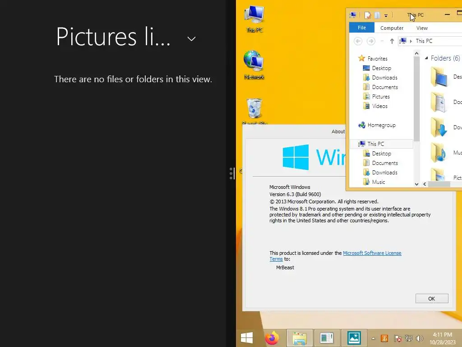Image resolution: width=462 pixels, height=347 pixels.
Task: Open the Downloads folder icon in content pane
Action: (439, 127)
